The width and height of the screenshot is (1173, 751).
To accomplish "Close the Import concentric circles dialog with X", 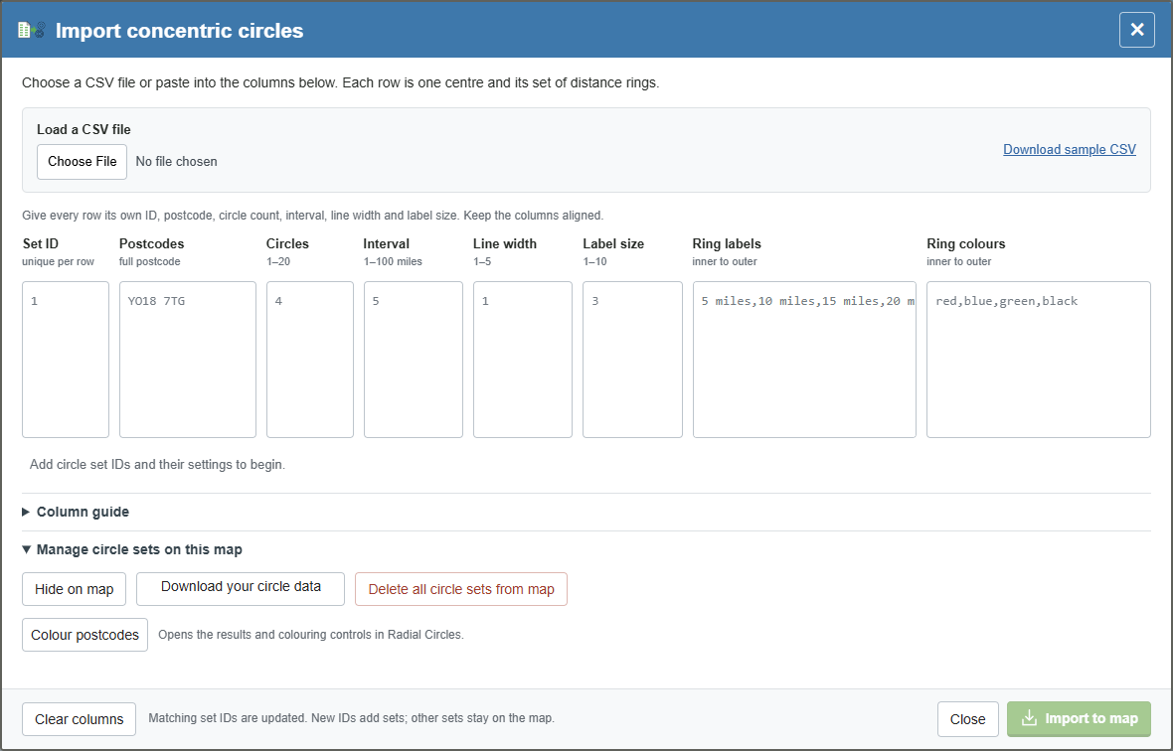I will [1136, 30].
